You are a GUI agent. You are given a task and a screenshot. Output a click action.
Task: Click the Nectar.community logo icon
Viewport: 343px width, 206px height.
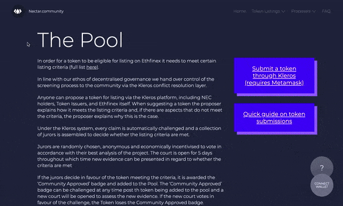tap(18, 11)
